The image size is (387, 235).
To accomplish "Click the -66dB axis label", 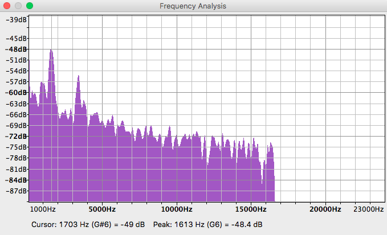I will [x=16, y=115].
